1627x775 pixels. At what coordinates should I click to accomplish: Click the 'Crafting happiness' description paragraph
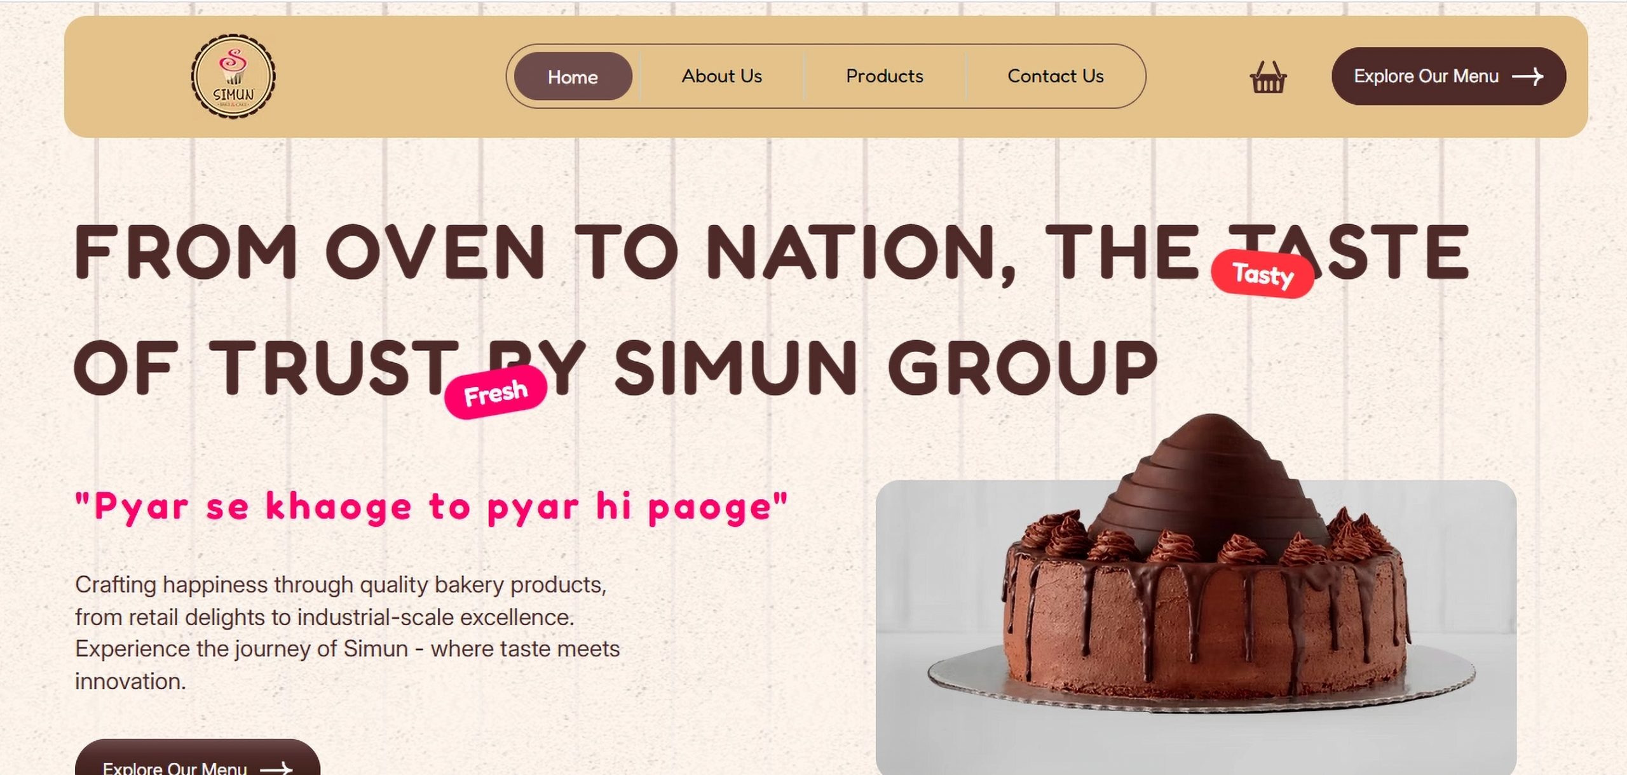[347, 633]
